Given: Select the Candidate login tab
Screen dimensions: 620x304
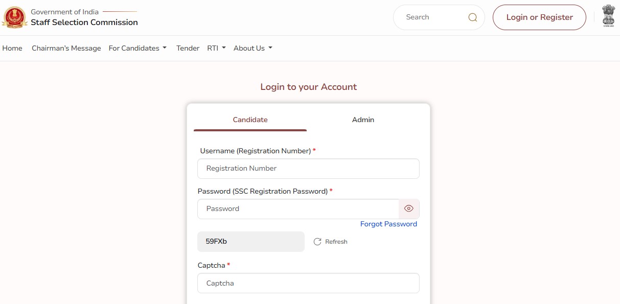Looking at the screenshot, I should pos(250,120).
